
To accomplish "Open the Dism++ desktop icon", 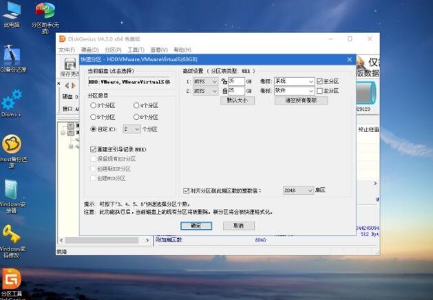I will point(11,103).
